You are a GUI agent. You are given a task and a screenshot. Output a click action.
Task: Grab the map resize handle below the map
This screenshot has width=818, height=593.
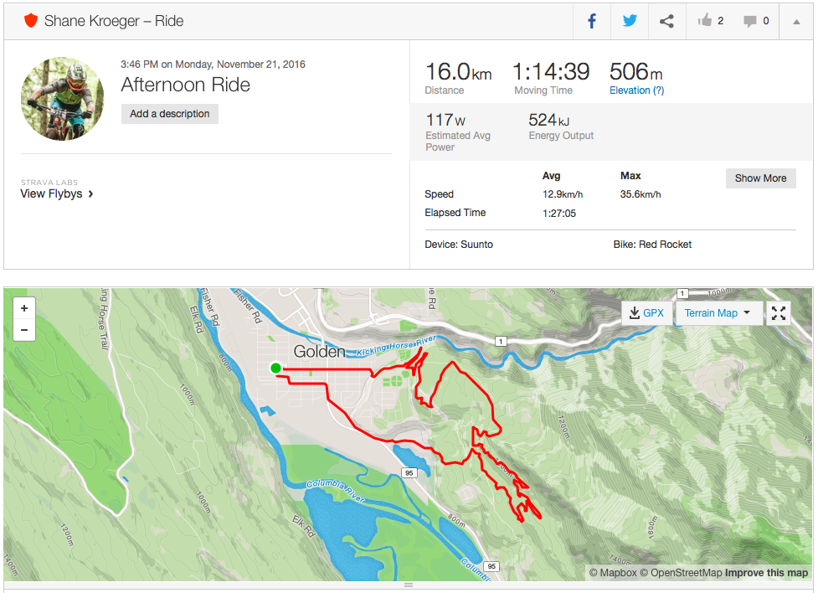tap(409, 585)
